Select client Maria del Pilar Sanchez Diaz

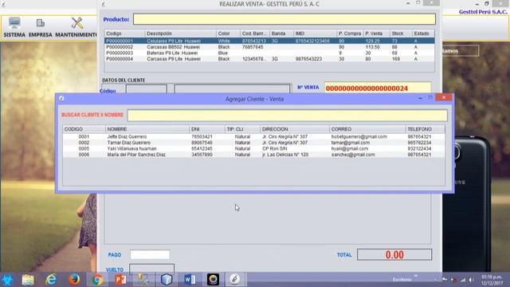[x=253, y=155]
